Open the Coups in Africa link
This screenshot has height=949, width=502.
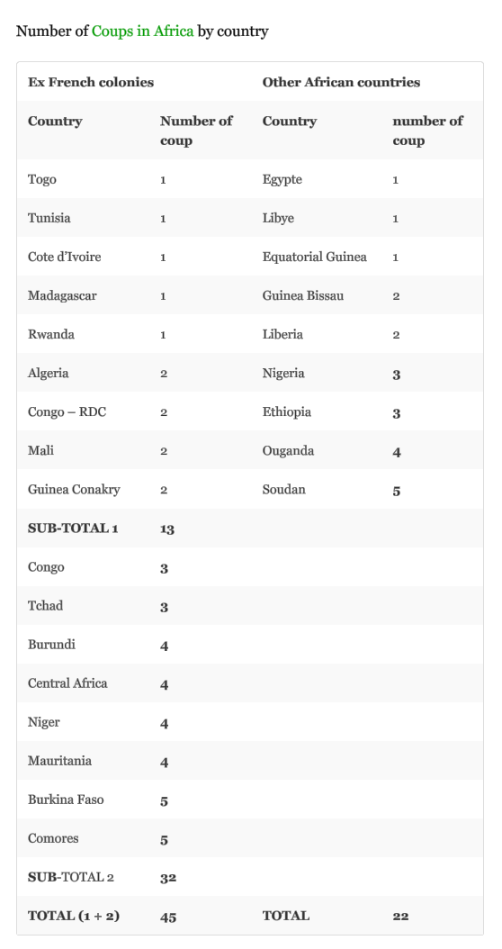point(143,31)
